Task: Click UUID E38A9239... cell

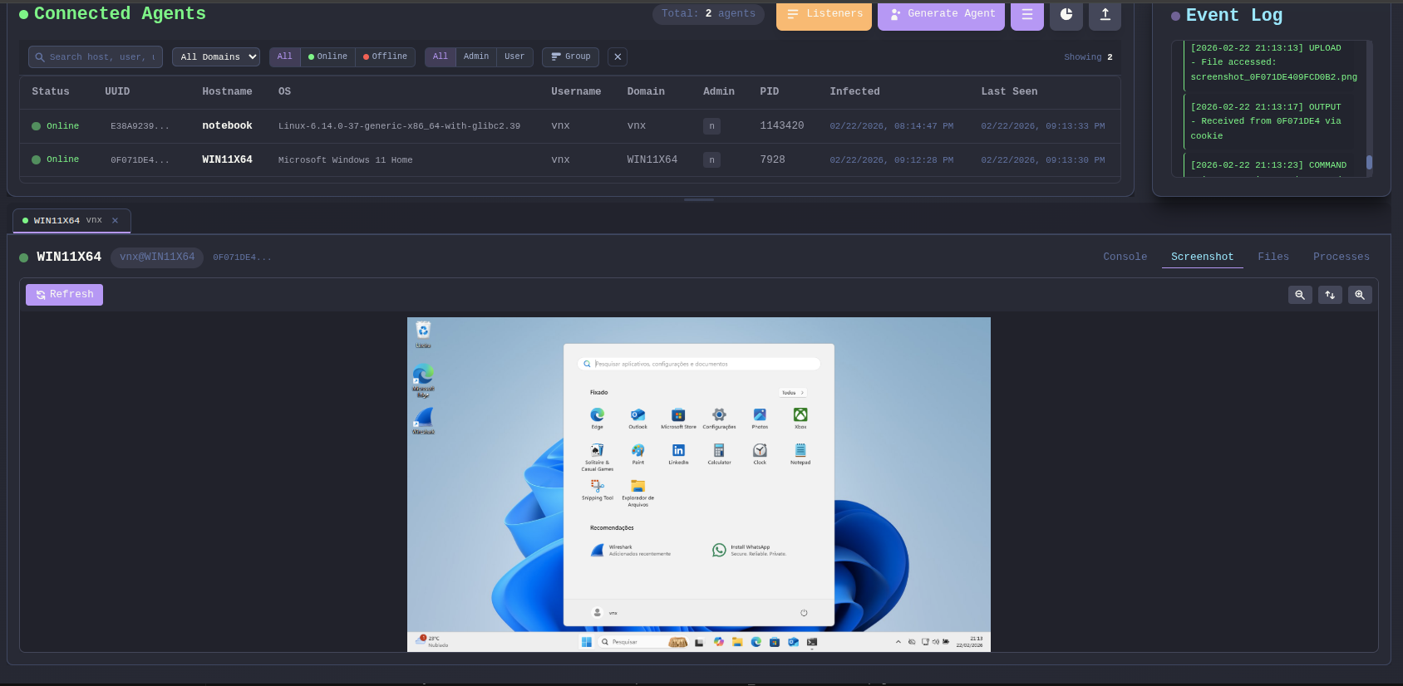Action: [x=140, y=126]
